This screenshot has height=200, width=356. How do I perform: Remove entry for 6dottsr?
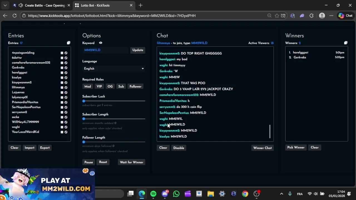click(x=62, y=58)
